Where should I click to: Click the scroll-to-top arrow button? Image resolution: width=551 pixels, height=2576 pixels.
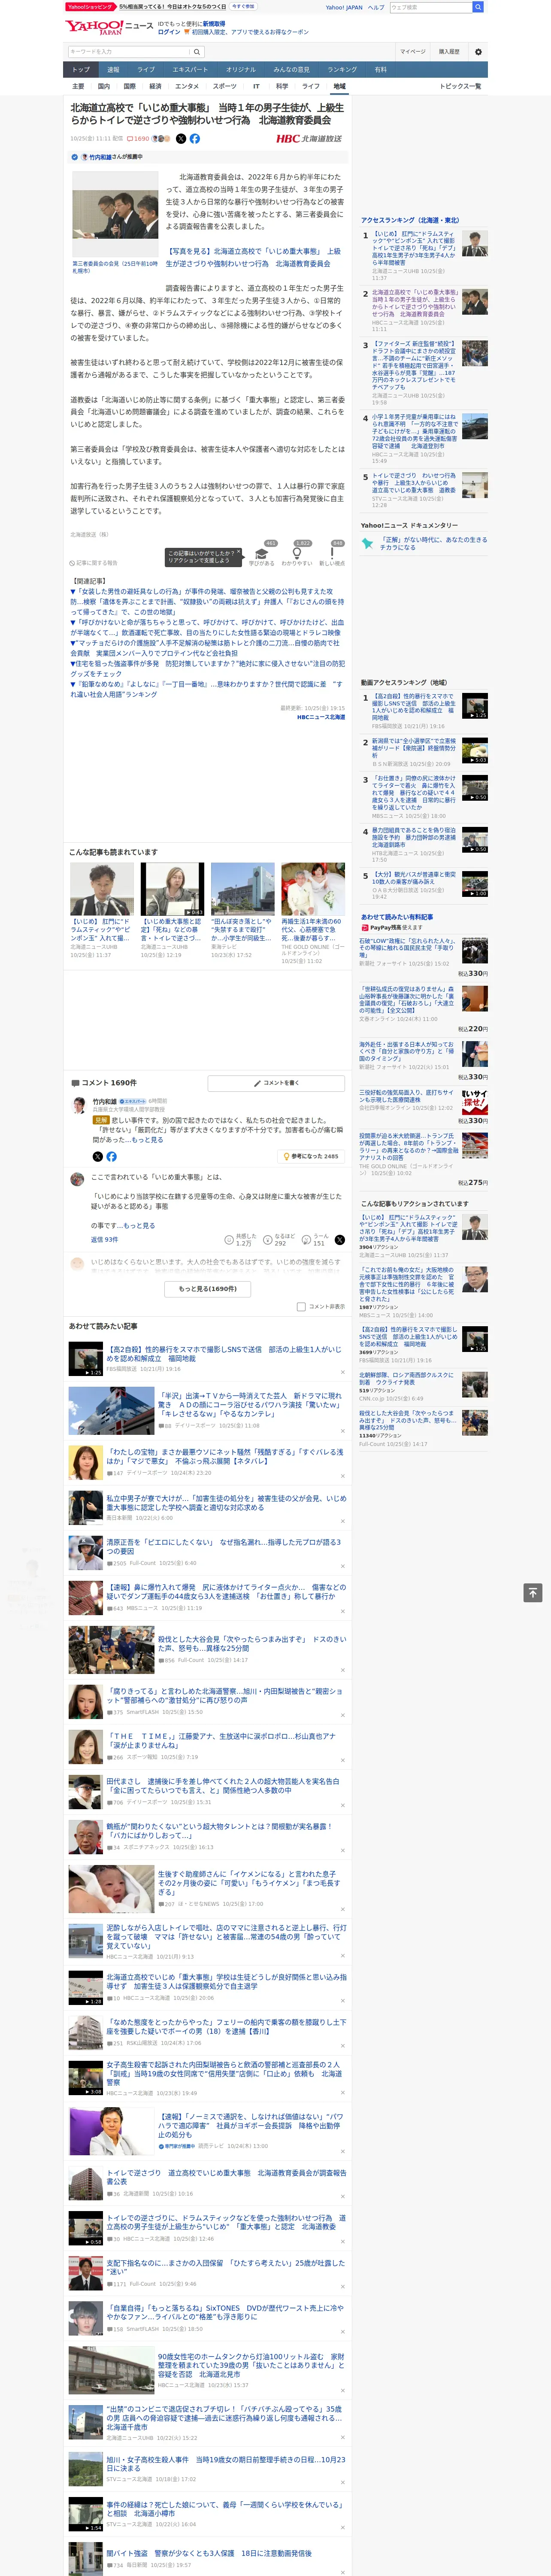click(532, 1592)
